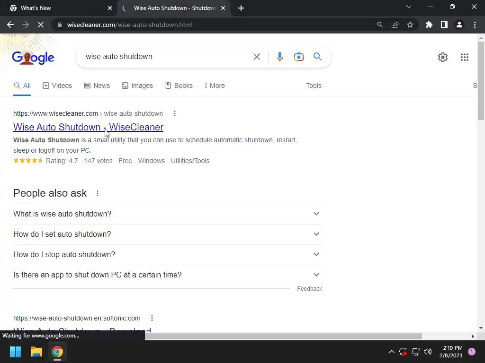Image resolution: width=485 pixels, height=363 pixels.
Task: Open the volume control in the system tray
Action: 428,352
